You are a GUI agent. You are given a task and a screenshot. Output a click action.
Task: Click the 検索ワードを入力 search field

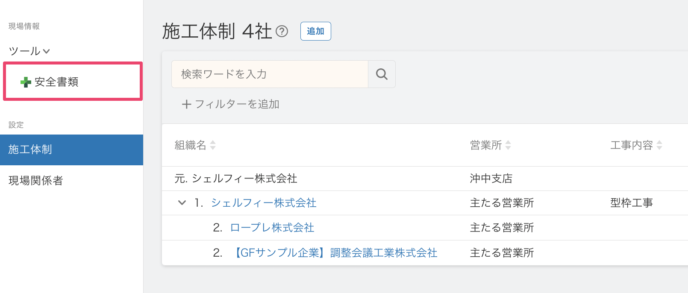(269, 74)
